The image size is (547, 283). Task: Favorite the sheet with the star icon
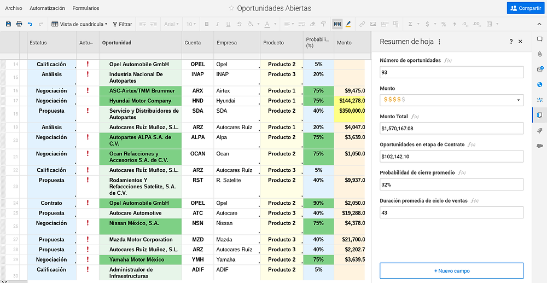tap(231, 8)
